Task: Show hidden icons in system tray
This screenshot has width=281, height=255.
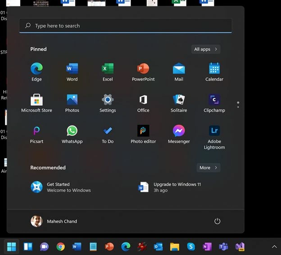Action: pyautogui.click(x=274, y=246)
